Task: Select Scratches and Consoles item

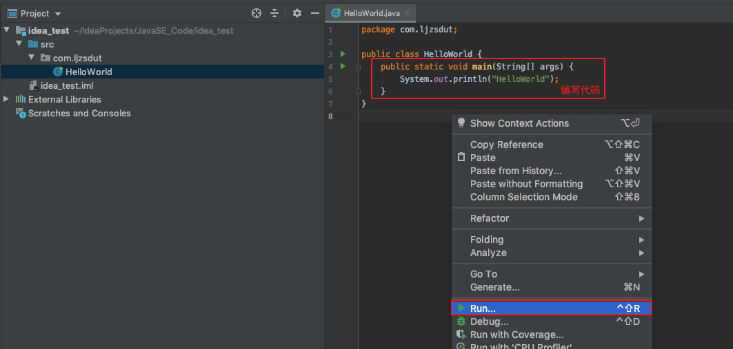Action: 79,113
